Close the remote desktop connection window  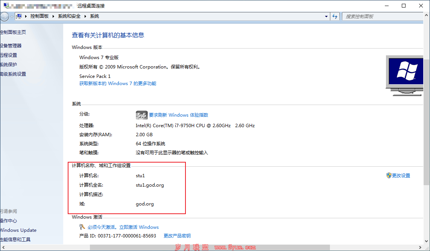421,6
